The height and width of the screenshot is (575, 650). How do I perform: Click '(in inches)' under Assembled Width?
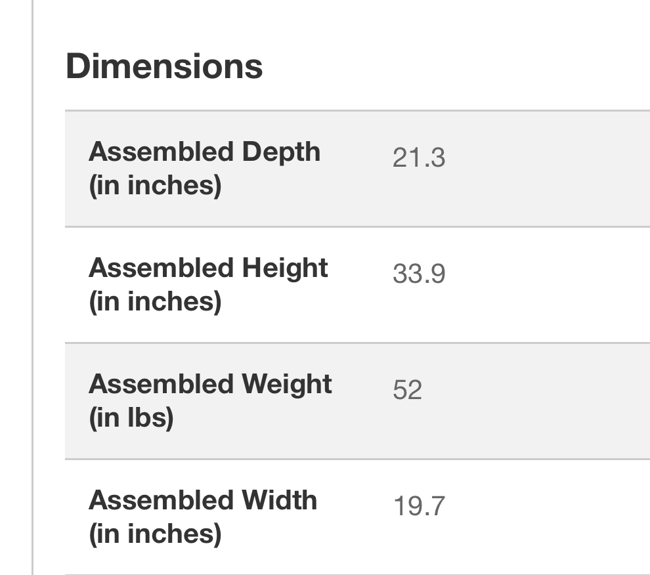tap(155, 534)
